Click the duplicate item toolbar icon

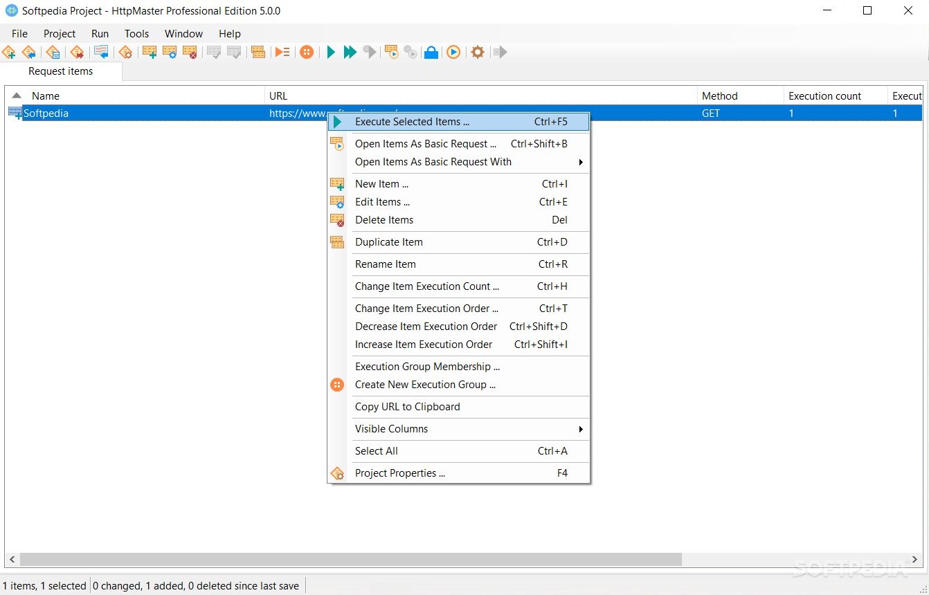tap(258, 52)
